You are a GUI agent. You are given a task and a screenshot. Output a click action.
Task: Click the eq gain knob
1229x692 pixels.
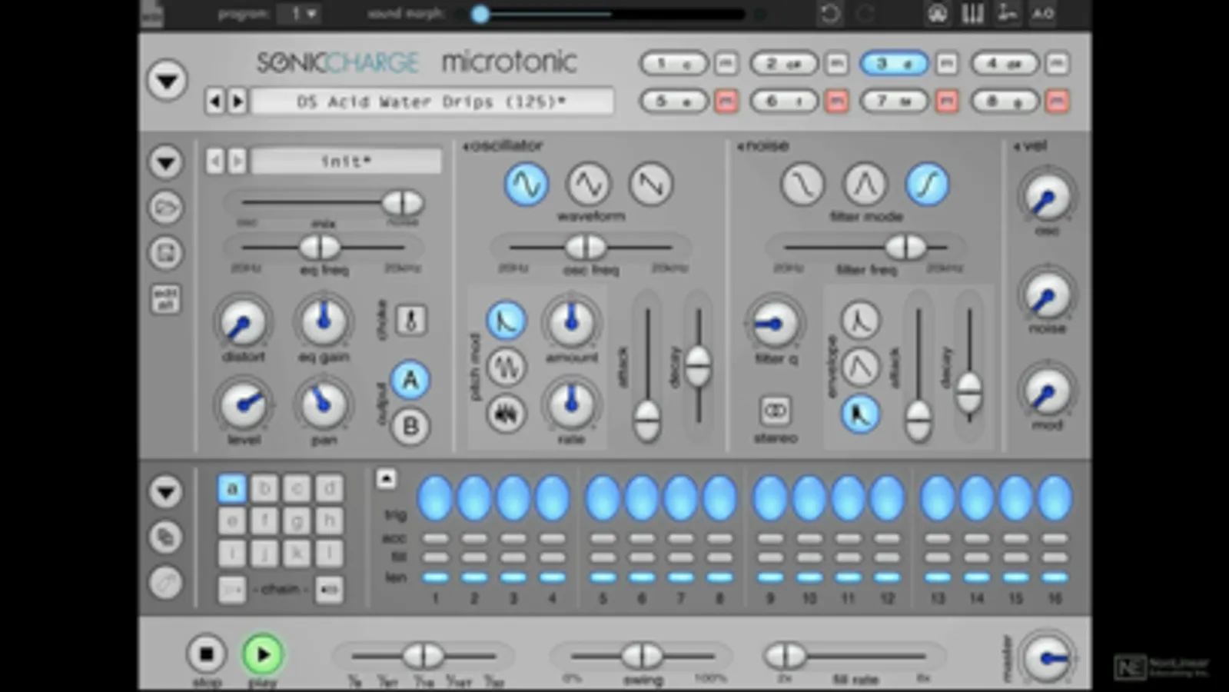click(324, 321)
